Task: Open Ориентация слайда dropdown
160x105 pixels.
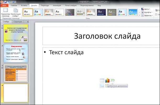Action: [x=16, y=12]
